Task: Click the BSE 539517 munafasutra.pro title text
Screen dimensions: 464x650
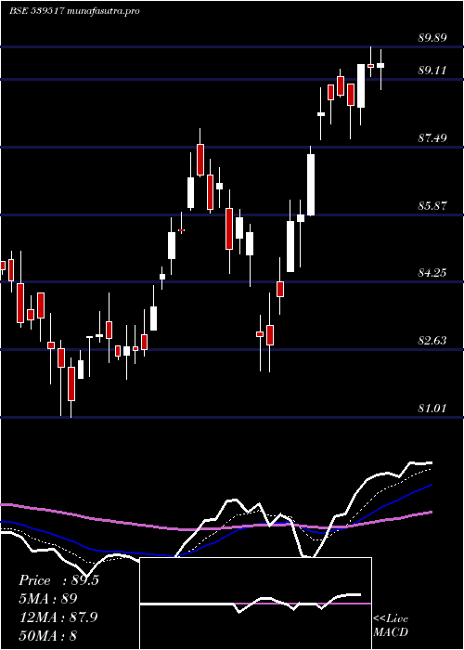Action: [x=74, y=11]
